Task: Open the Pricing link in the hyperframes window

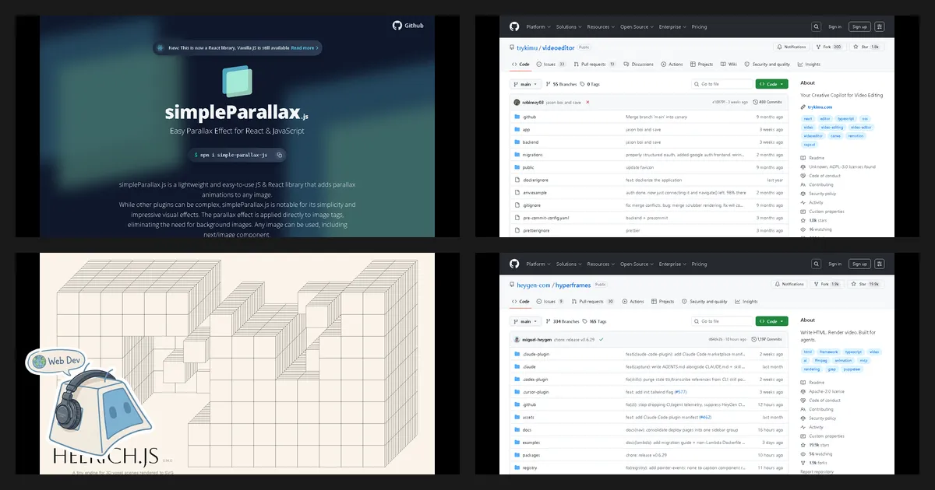Action: point(699,264)
